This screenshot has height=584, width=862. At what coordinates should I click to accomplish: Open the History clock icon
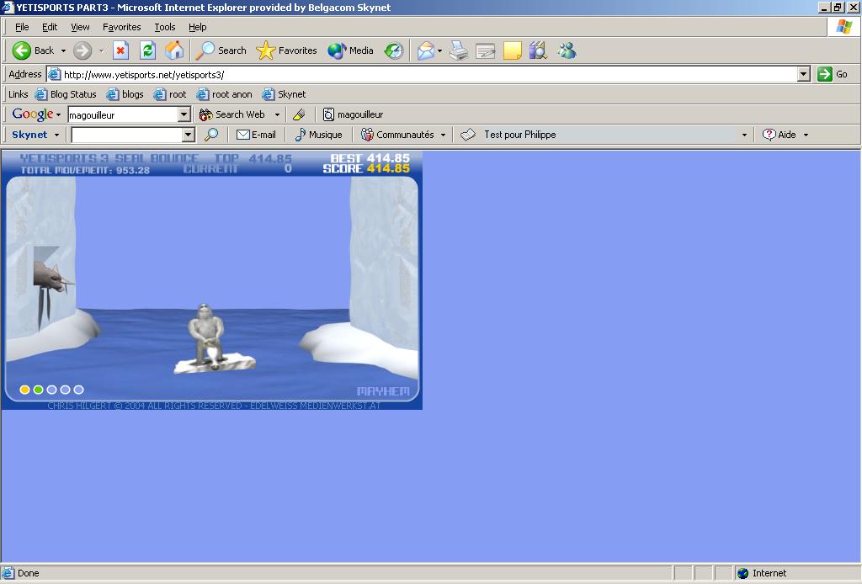pos(394,50)
